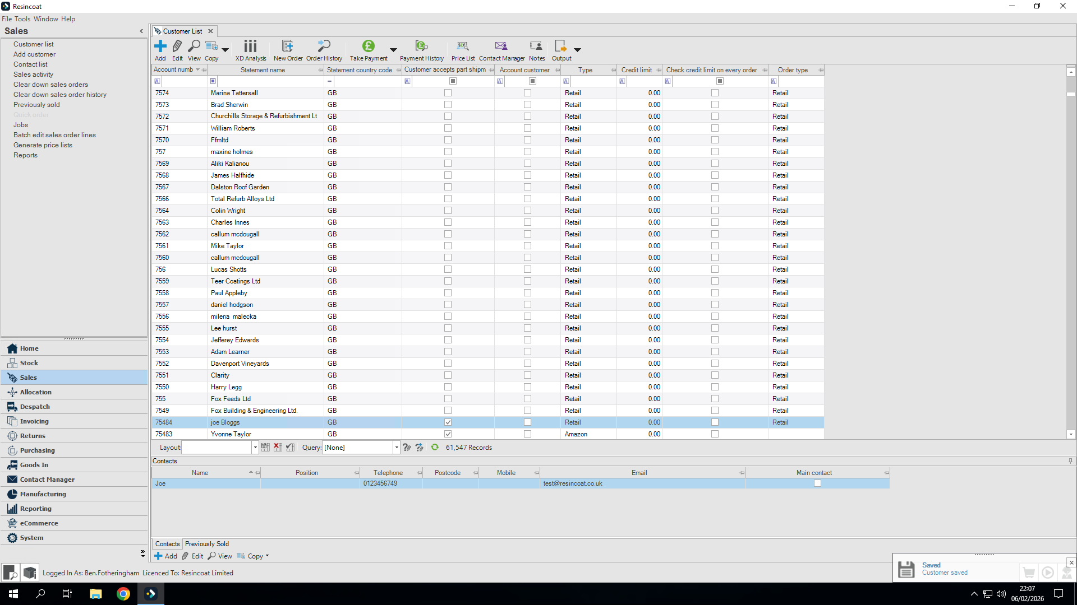This screenshot has height=605, width=1077.
Task: Click the refresh records icon
Action: click(435, 447)
